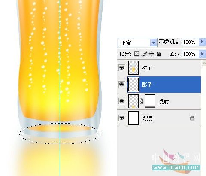Lock transparent pixels icon
The height and width of the screenshot is (176, 206).
coord(137,54)
